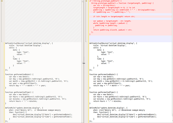The image size is (173, 123).
Task: Click line 'if (str.length >= targetLength) return str;'
Action: click(114, 16)
